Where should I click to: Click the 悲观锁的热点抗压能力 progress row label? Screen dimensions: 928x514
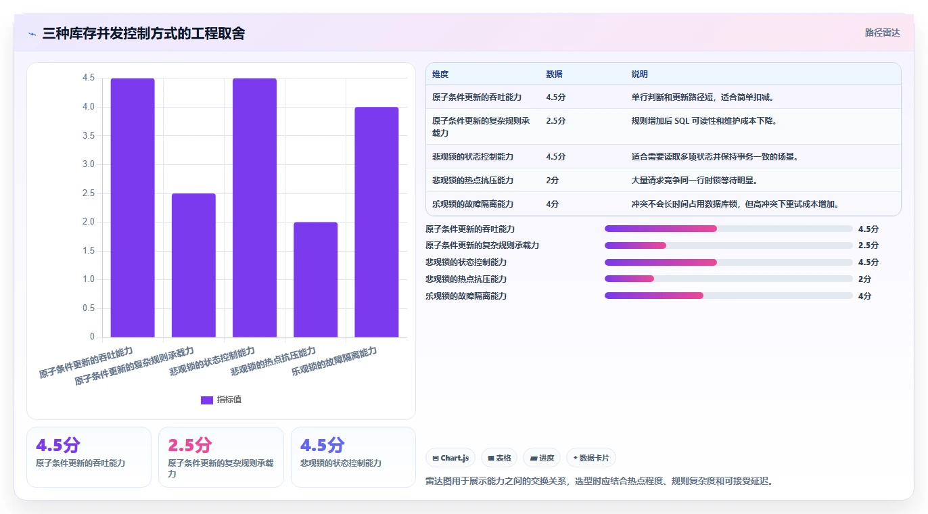click(466, 279)
